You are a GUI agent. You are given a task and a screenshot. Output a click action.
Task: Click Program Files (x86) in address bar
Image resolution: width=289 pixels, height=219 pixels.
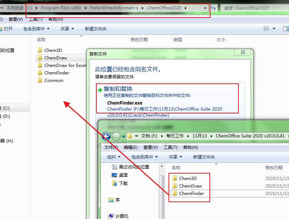[61, 8]
